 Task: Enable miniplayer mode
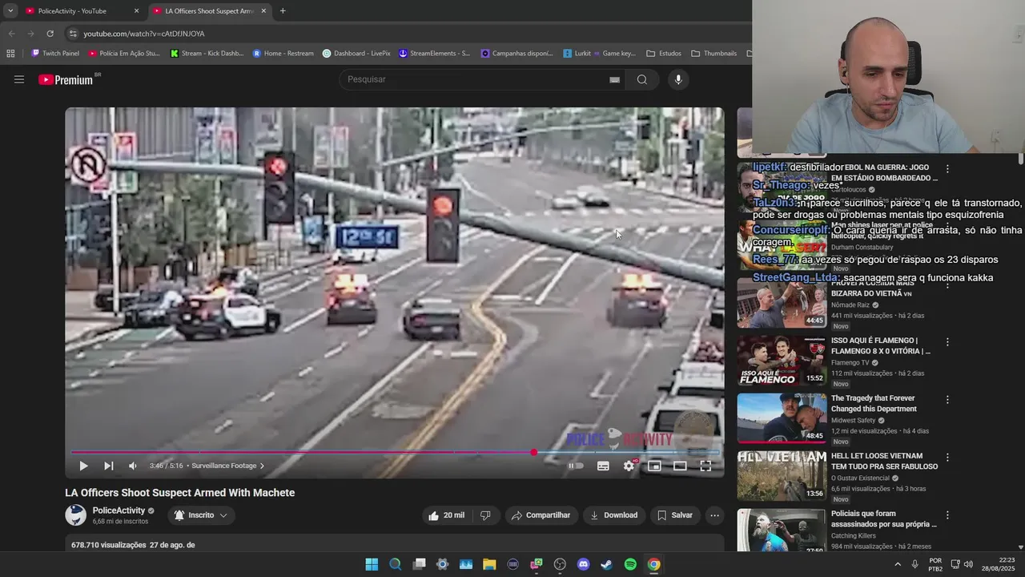654,466
